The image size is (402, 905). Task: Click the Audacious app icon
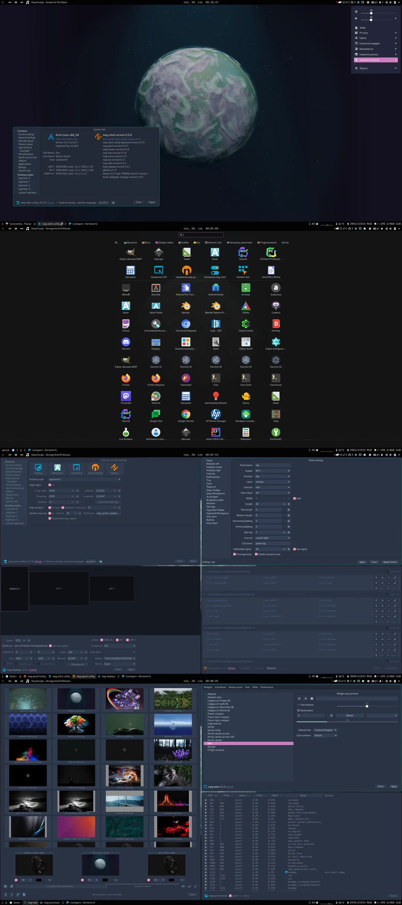pyautogui.click(x=275, y=288)
